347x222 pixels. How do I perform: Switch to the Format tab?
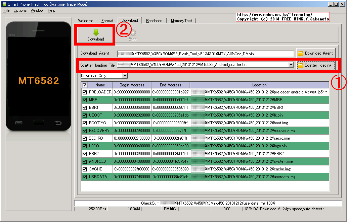pos(107,20)
